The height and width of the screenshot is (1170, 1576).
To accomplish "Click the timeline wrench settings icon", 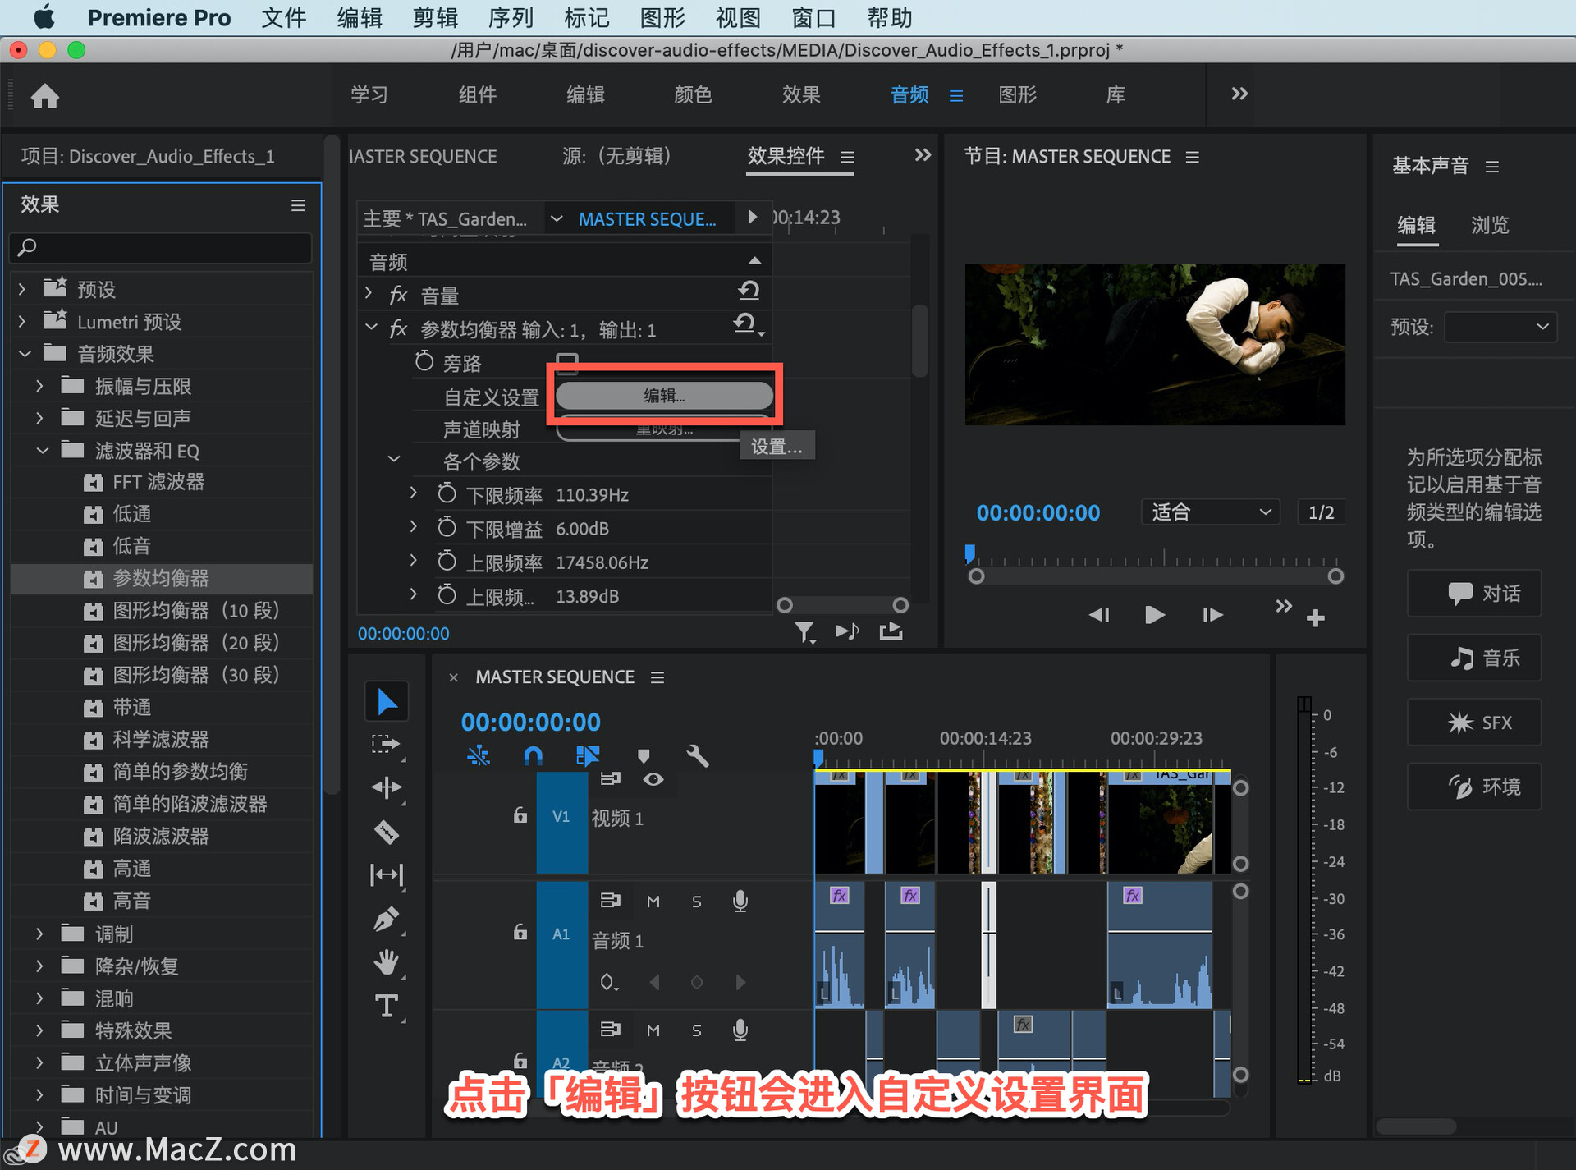I will (x=698, y=755).
